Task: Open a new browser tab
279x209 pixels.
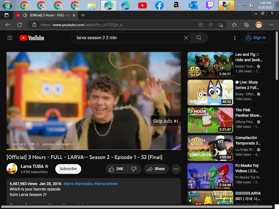Action: tap(83, 15)
